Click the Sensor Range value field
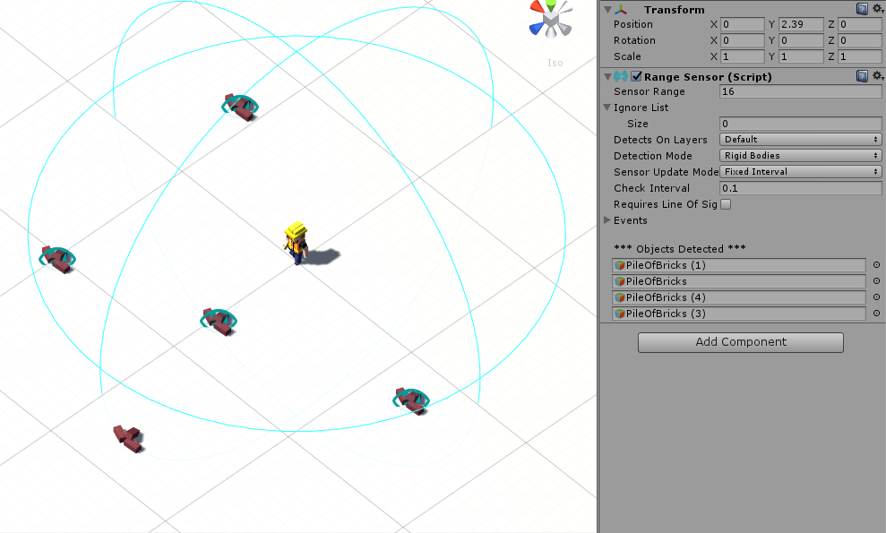Image resolution: width=886 pixels, height=533 pixels. tap(801, 91)
